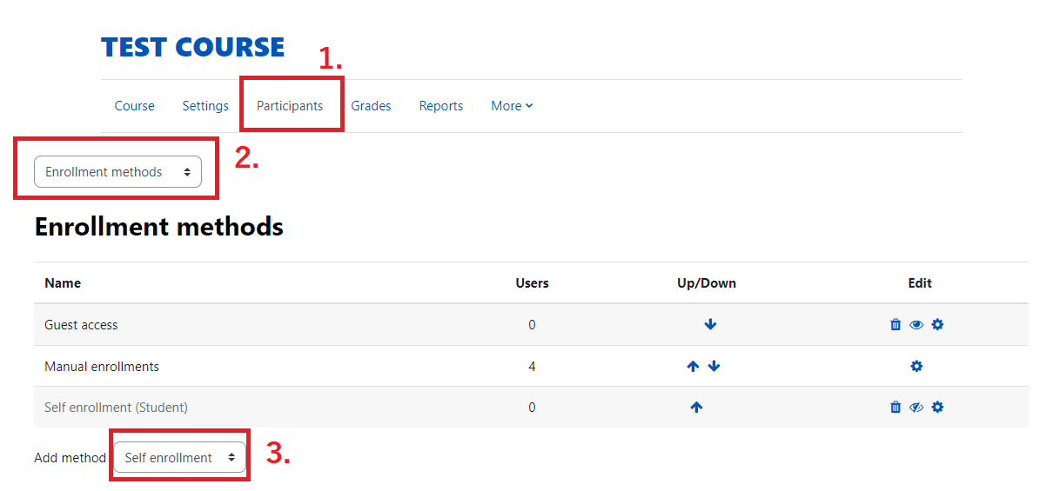Delete the Self enrollment (Student) method
Viewport: 1060px width, 491px height.
point(896,408)
